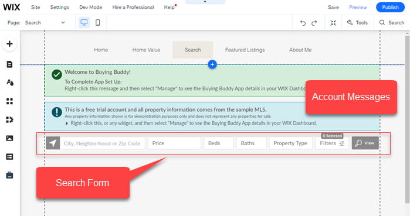Open the Baths dropdown
Image resolution: width=410 pixels, height=216 pixels.
[x=251, y=143]
